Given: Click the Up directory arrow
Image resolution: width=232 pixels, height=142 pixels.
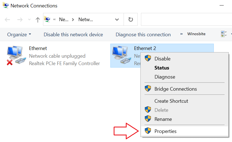Looking at the screenshot, I should point(38,20).
